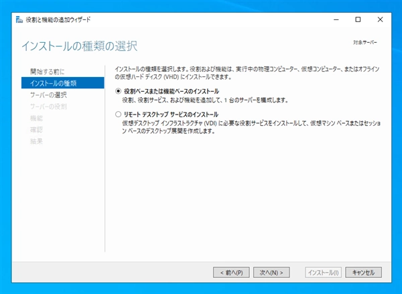The width and height of the screenshot is (402, 294).
Task: Click the role-based install description text
Action: [206, 100]
